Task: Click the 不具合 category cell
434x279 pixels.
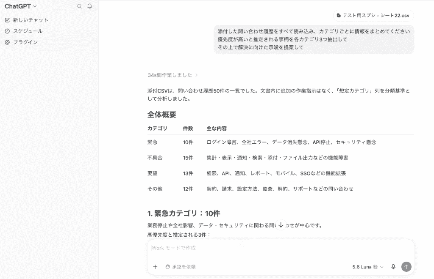Action: (155, 158)
